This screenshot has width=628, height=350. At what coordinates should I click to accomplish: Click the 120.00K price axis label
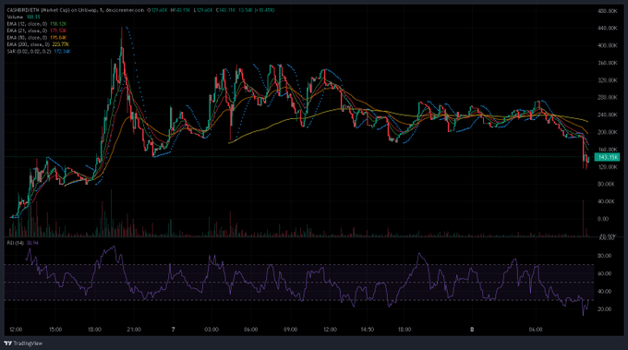click(607, 166)
